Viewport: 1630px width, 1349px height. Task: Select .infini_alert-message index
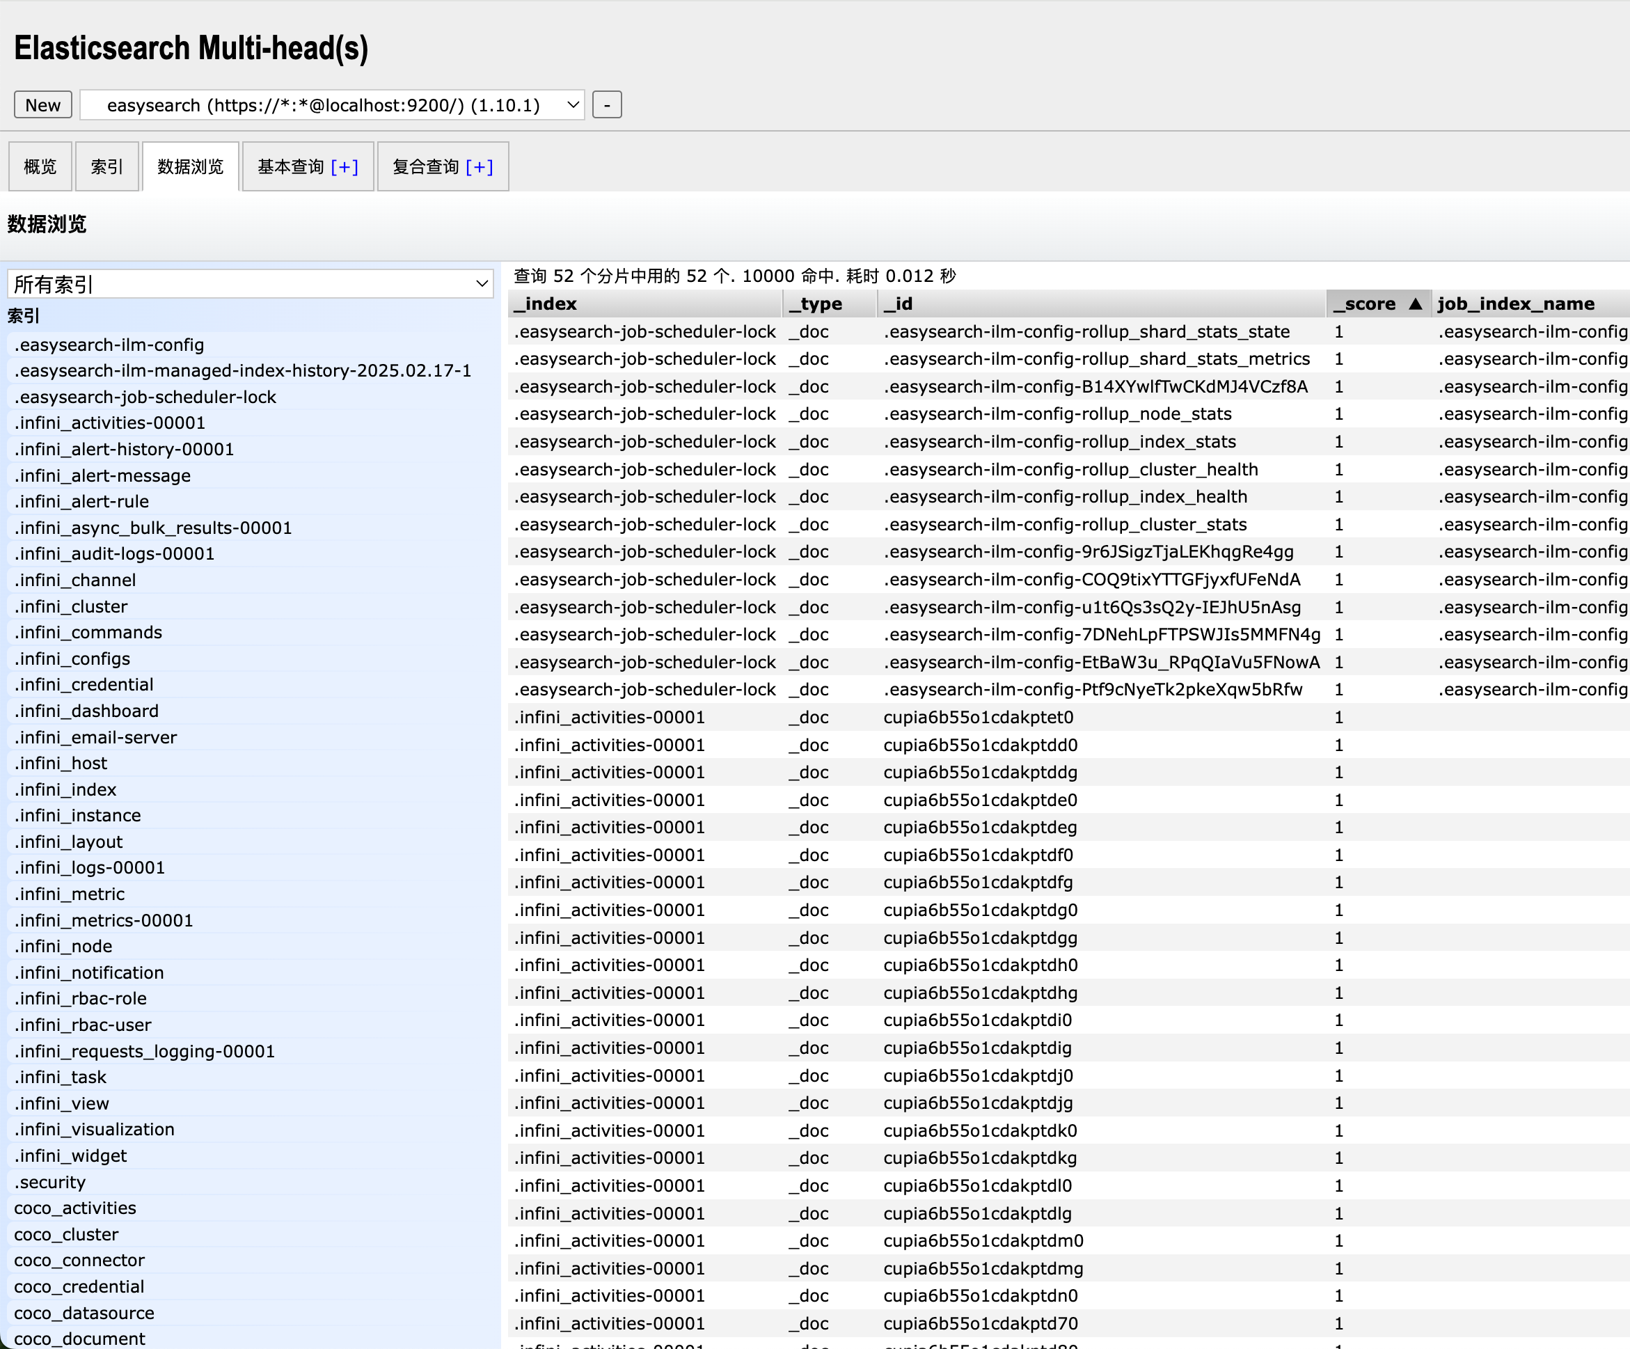[250, 475]
